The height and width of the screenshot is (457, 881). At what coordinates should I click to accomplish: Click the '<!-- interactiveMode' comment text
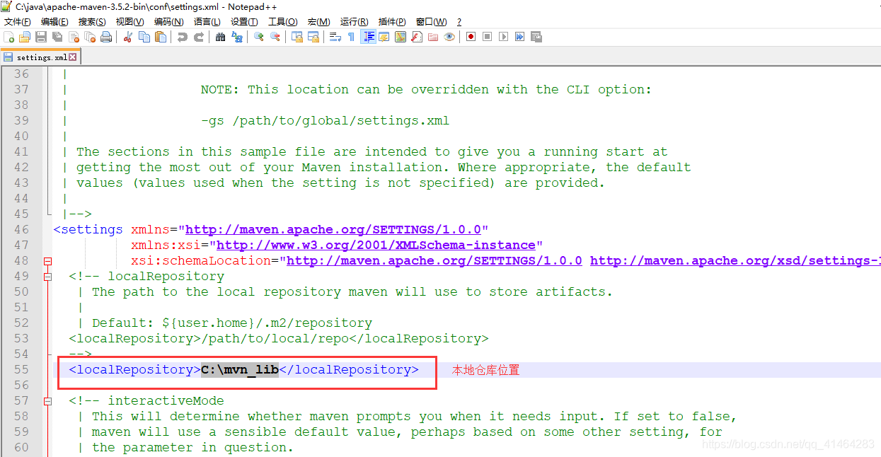pos(146,401)
